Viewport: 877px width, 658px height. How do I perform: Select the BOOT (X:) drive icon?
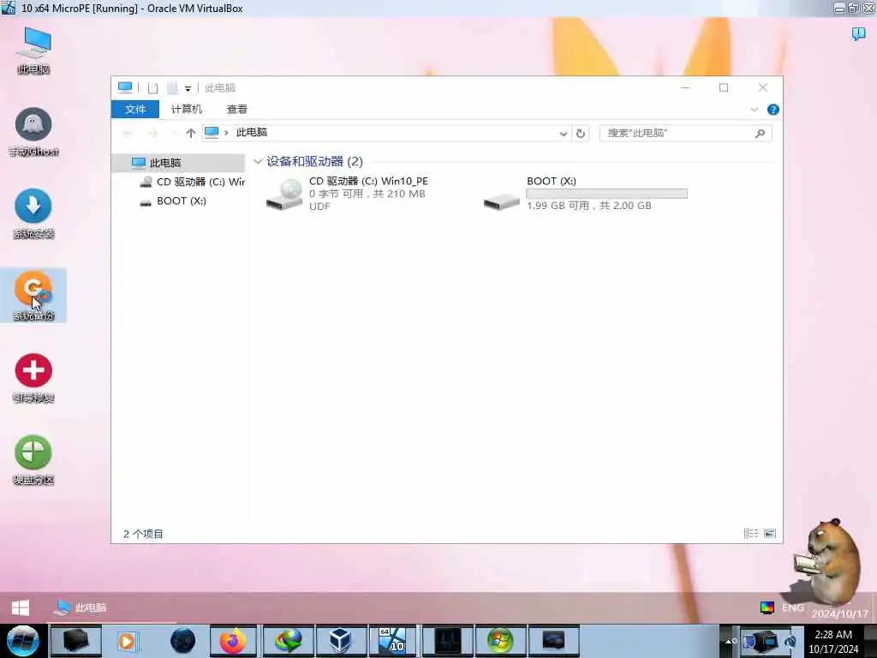tap(502, 200)
